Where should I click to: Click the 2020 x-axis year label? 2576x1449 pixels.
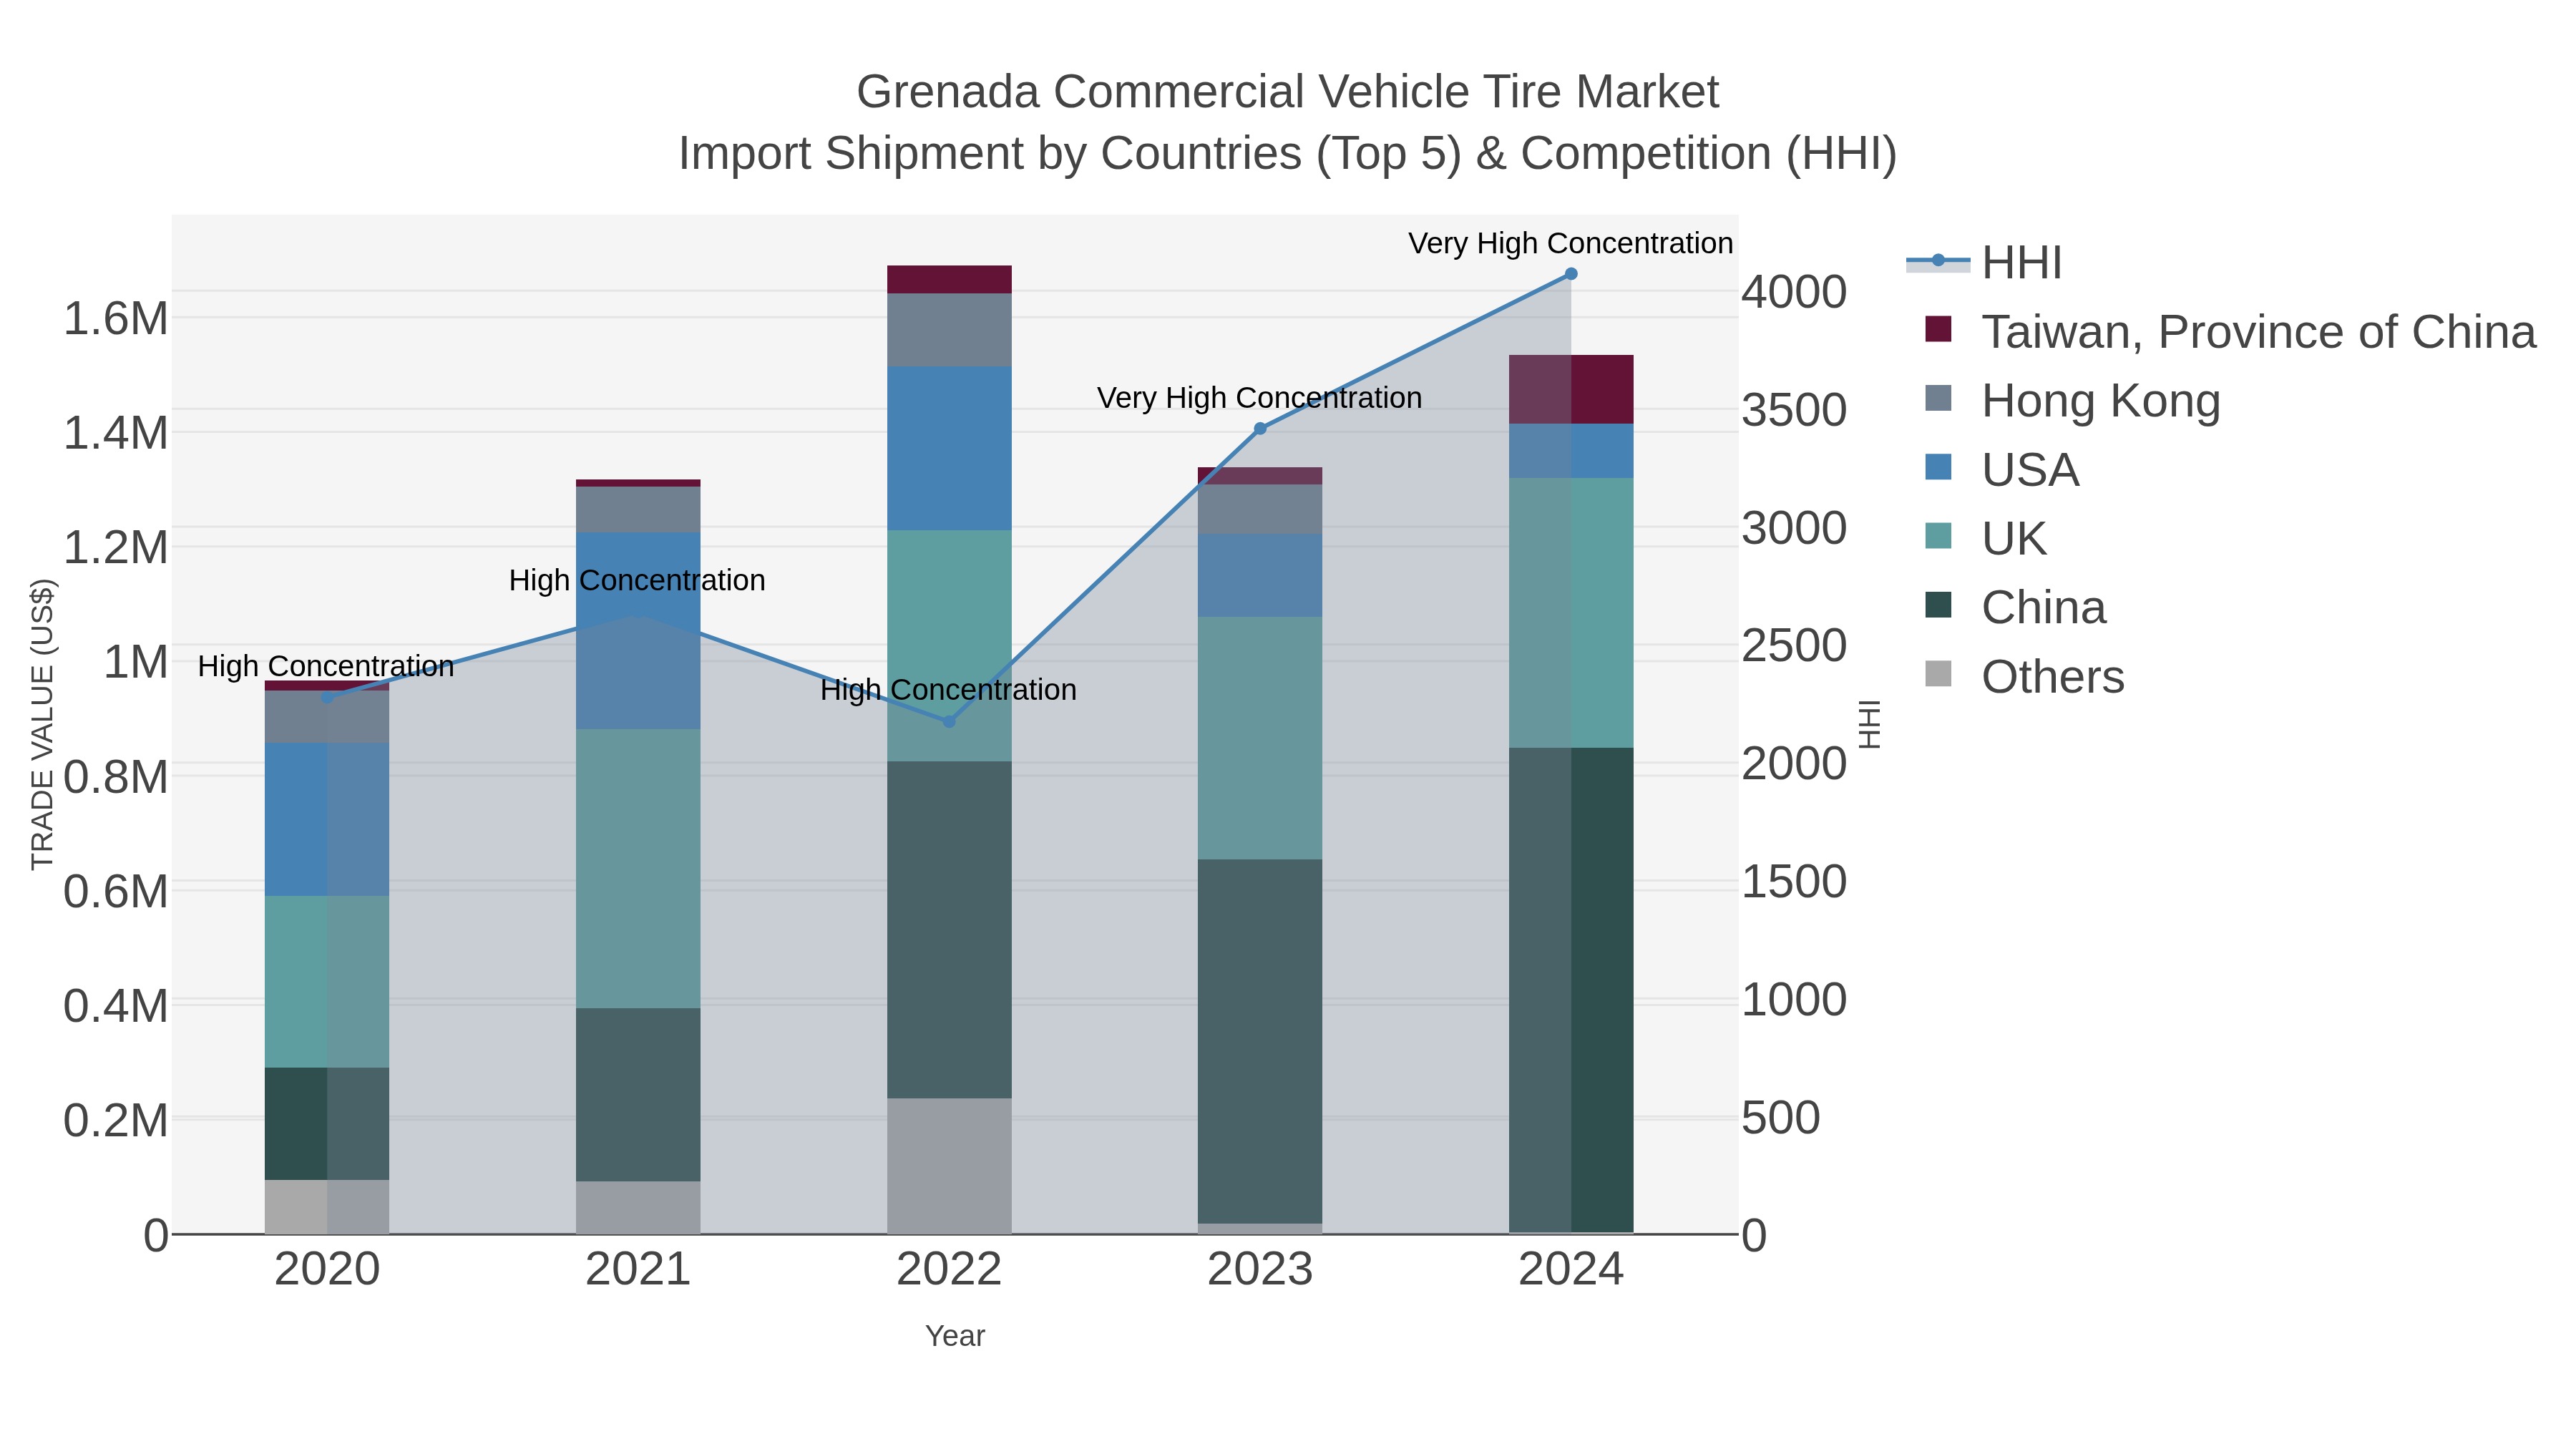point(327,1270)
